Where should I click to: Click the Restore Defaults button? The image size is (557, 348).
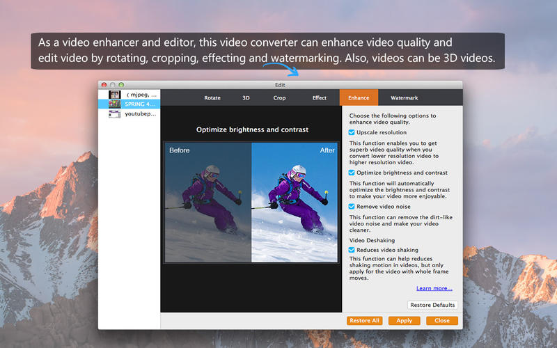(x=432, y=305)
